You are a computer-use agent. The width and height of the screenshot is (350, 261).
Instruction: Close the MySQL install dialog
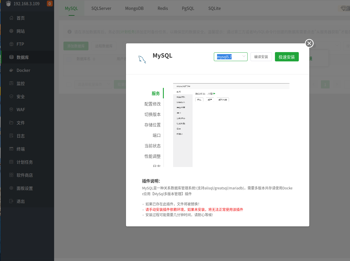pos(309,43)
